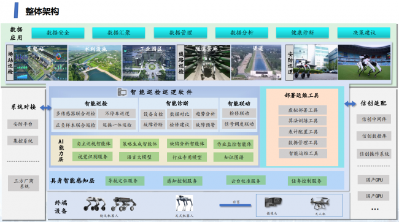Click the 算法训练工具 item
Screen dimensions: 399x222
[x=303, y=121]
